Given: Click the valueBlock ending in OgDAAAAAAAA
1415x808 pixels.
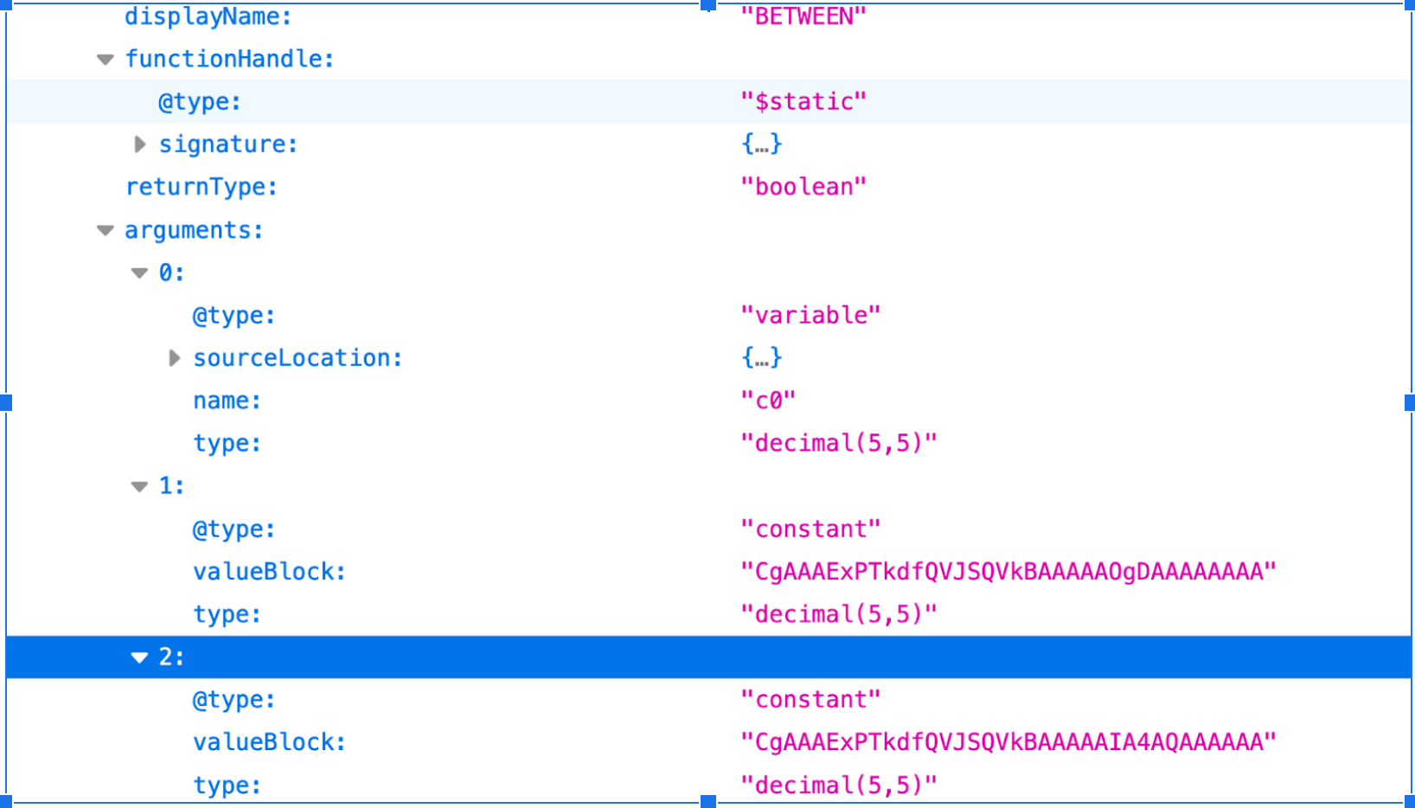Looking at the screenshot, I should (x=1008, y=572).
